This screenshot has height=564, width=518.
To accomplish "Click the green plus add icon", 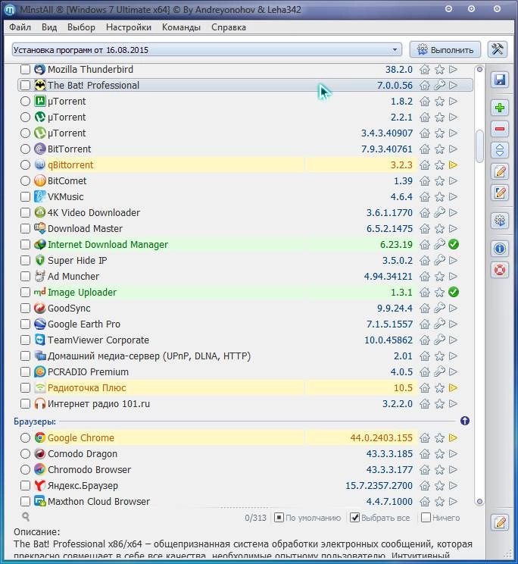I will [x=500, y=108].
